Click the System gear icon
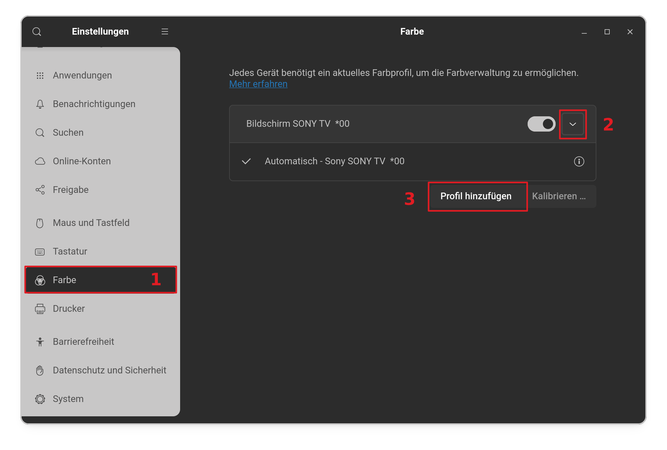 40,399
